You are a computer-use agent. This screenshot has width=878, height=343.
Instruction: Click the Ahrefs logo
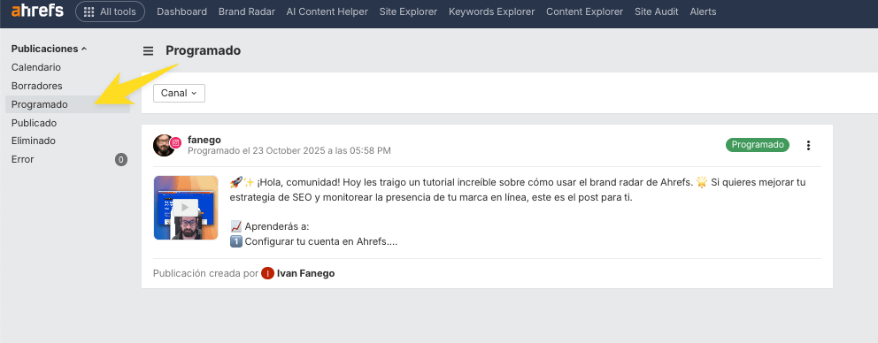37,11
